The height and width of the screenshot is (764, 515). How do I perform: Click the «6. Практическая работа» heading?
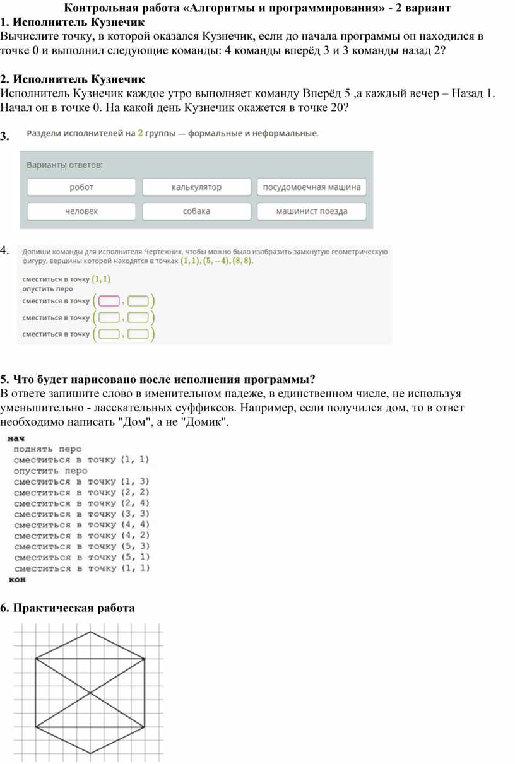pos(68,608)
